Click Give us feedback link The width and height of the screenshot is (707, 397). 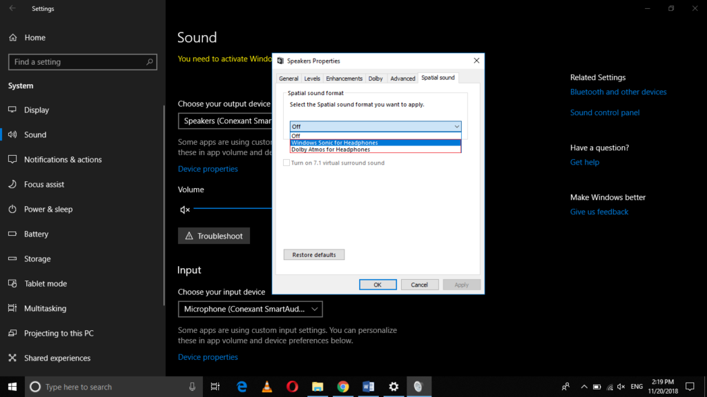coord(599,212)
